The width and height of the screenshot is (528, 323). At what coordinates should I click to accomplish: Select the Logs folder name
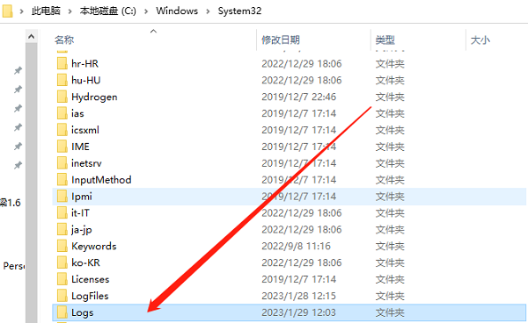coord(82,312)
